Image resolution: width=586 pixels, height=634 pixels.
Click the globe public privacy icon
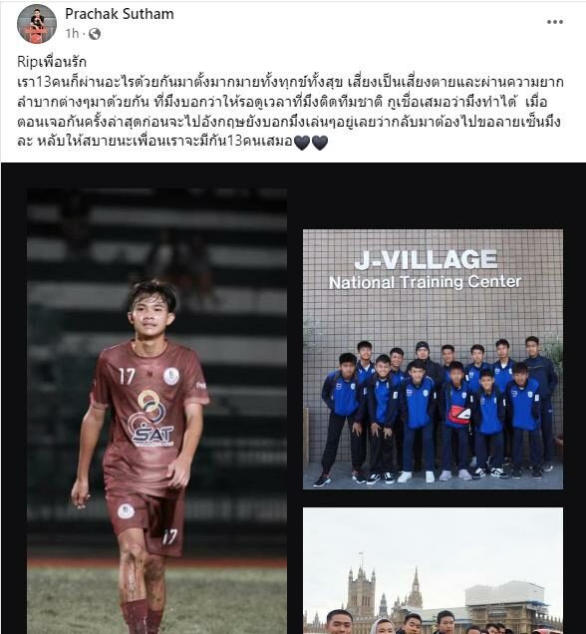(x=95, y=34)
